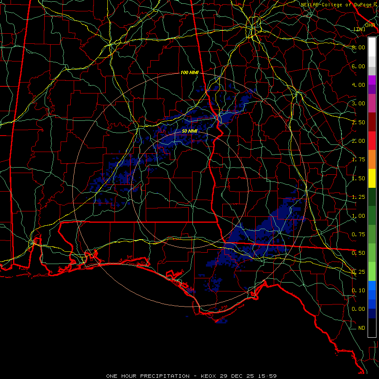Image resolution: width=379 pixels, height=379 pixels.
Task: Select the pink 3.00 legend swatch
Action: point(372,103)
